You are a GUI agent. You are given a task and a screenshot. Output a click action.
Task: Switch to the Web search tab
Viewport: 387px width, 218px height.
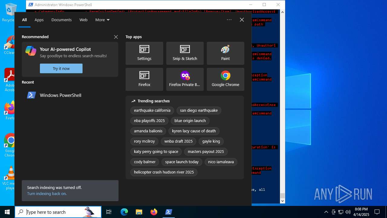coord(83,20)
